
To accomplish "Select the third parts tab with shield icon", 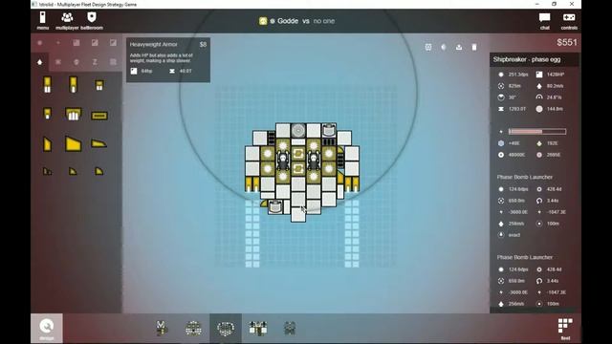I will click(76, 62).
